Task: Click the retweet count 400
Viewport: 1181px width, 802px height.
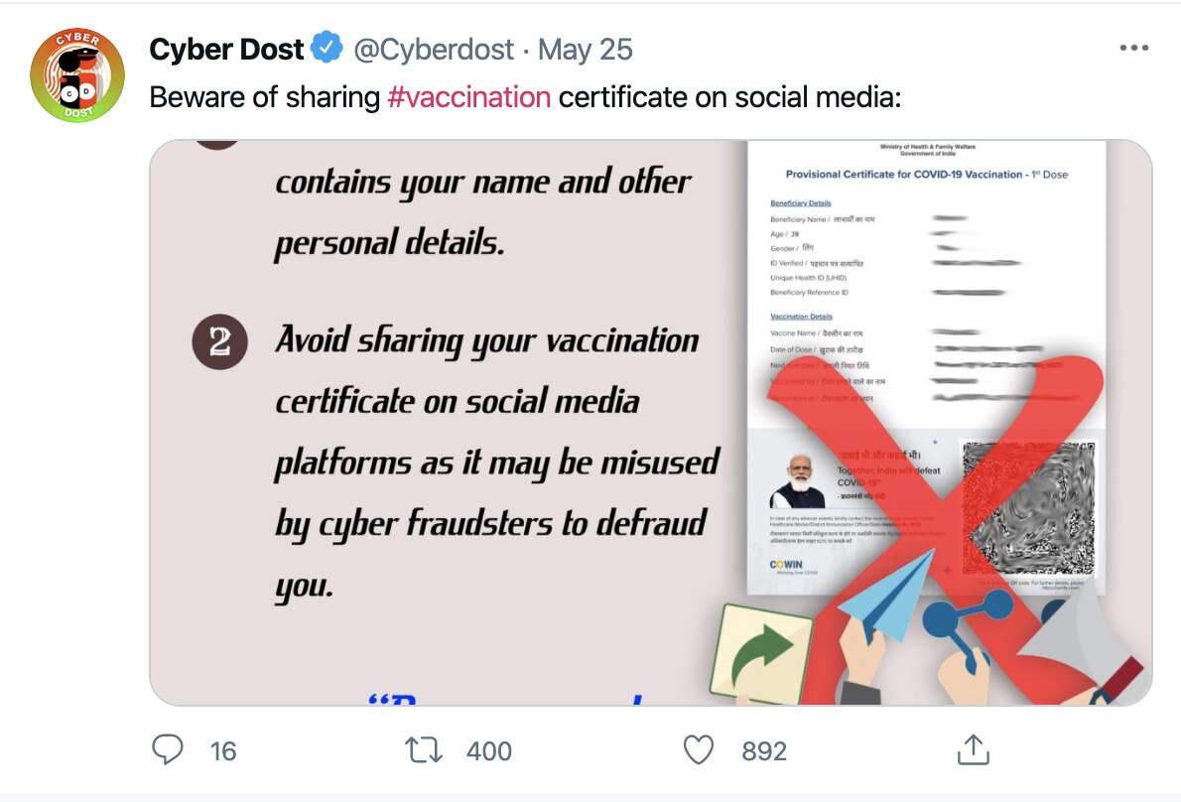Action: pyautogui.click(x=488, y=751)
